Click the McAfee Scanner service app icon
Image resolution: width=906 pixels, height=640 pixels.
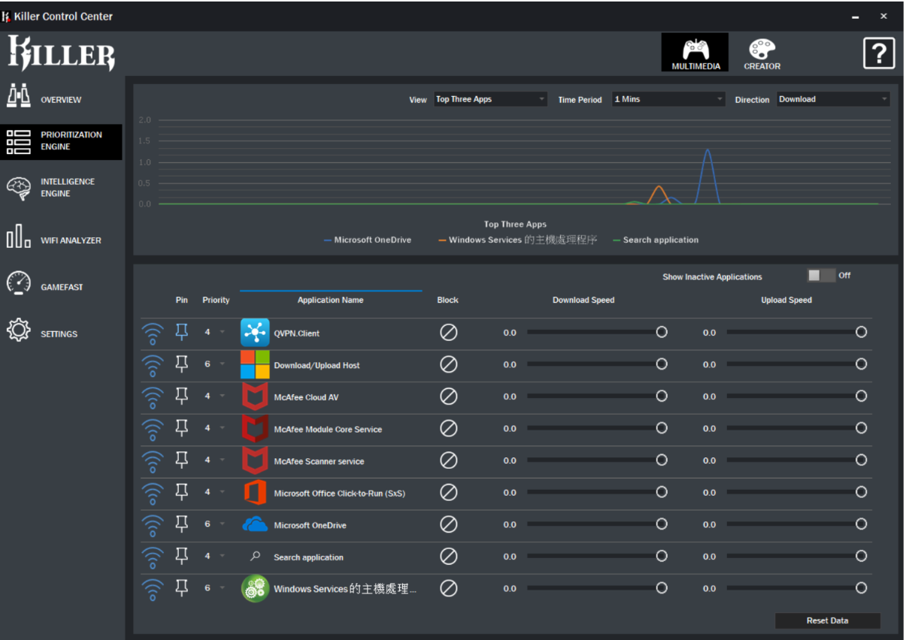(x=255, y=460)
